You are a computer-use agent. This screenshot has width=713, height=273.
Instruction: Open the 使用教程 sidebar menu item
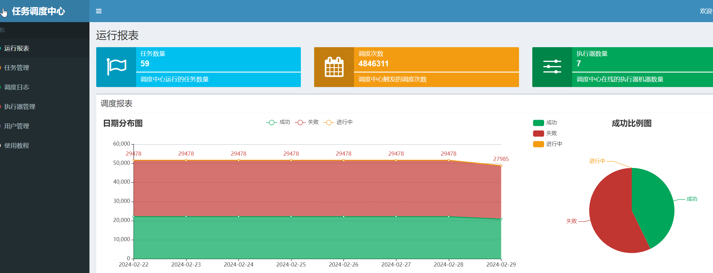pos(45,146)
